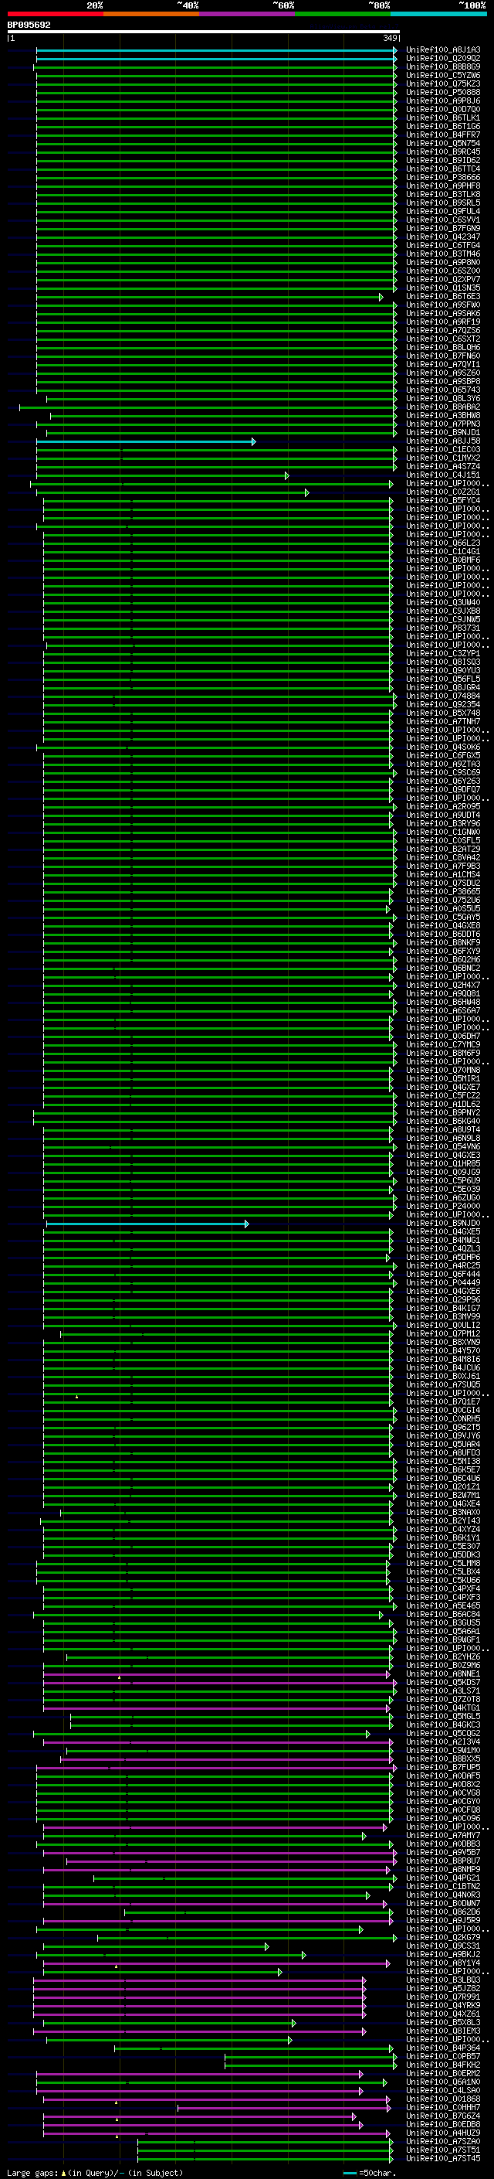Select the UniRef100_B6T6E3 hit name
Viewport: 494px width, 2179px height.
443,297
